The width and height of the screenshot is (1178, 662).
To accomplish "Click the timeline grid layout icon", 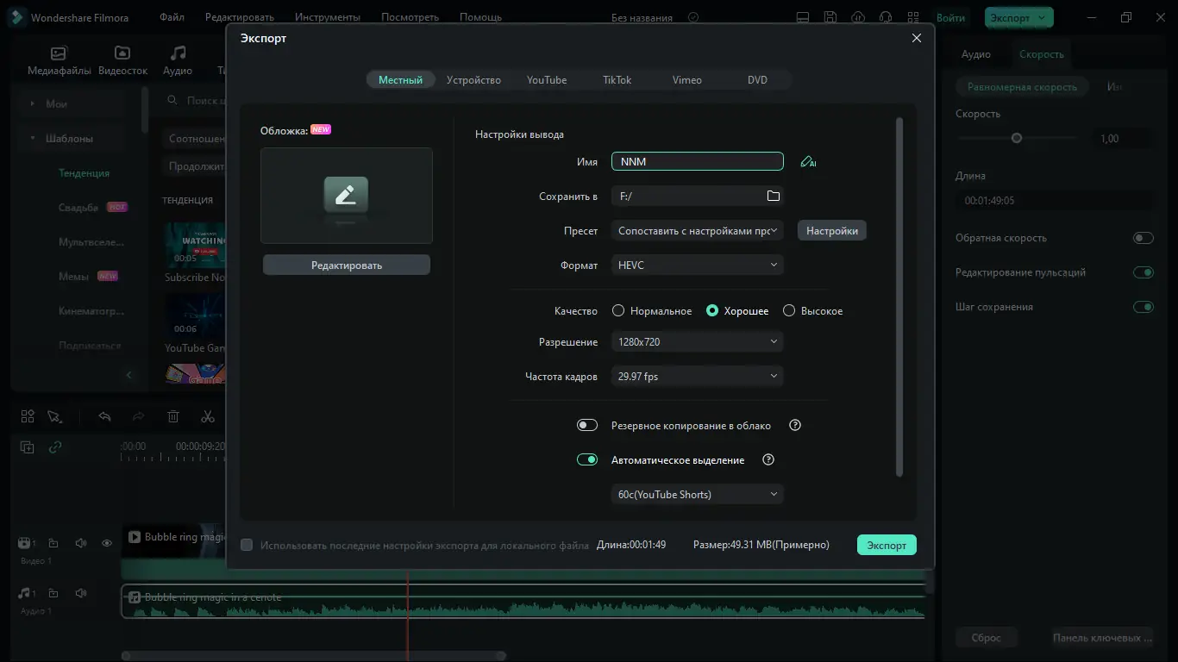I will tap(28, 416).
